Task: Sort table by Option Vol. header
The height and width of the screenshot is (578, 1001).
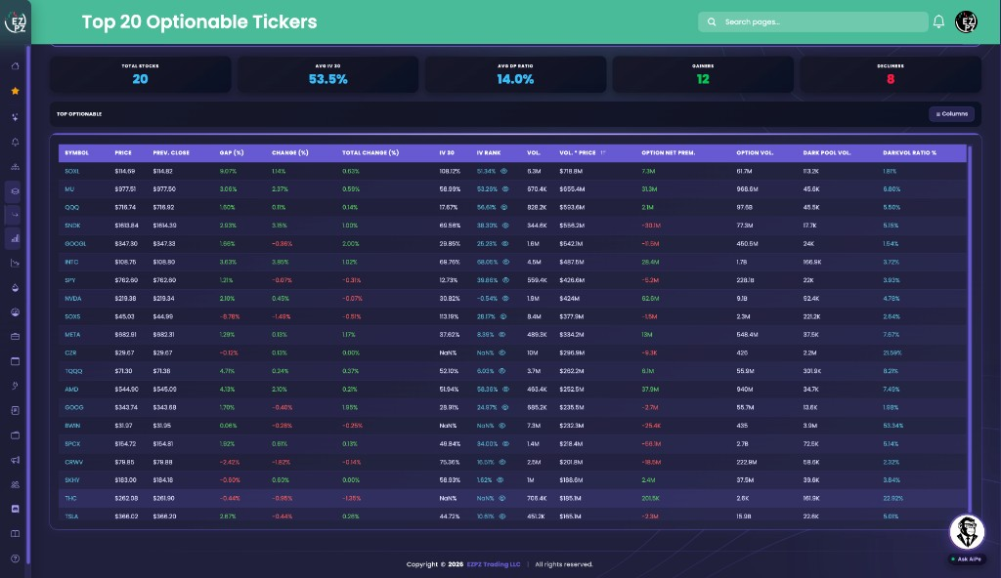Action: click(755, 153)
